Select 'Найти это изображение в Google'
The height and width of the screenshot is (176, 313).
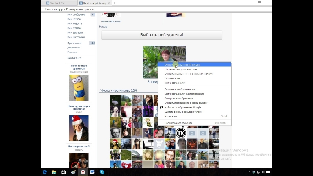coord(183,107)
